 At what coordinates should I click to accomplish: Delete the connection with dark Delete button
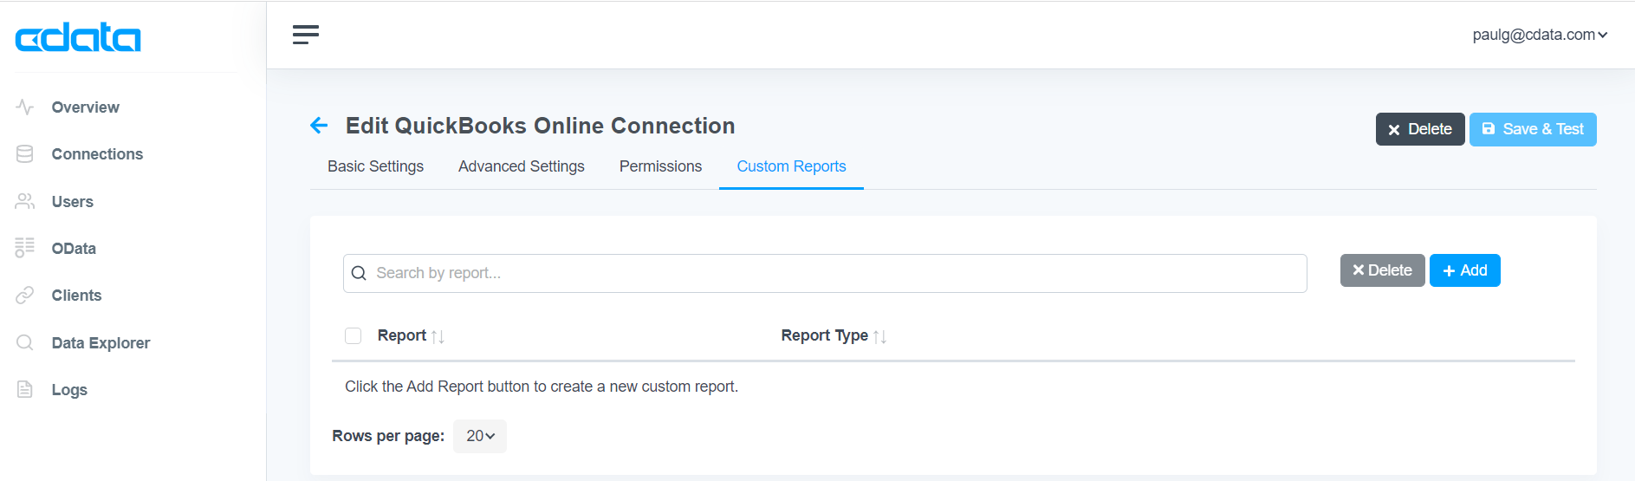[x=1420, y=129]
